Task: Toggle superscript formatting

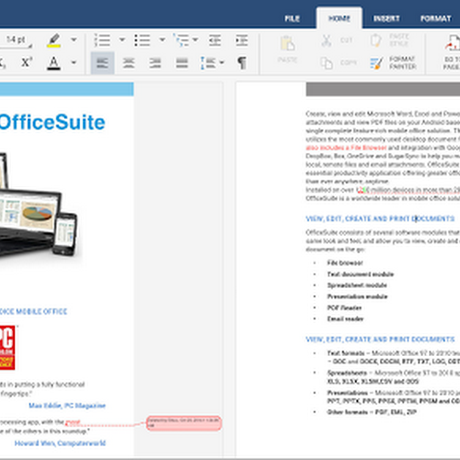Action: click(x=27, y=62)
